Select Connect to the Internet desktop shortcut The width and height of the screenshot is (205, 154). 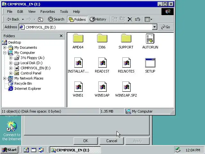point(12,131)
